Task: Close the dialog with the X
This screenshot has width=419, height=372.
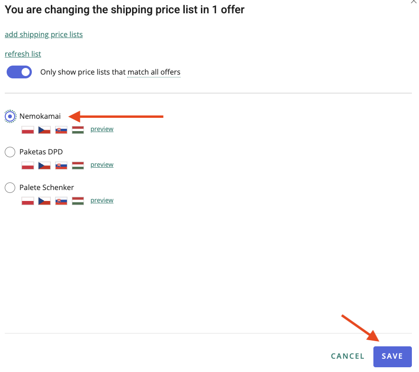Action: [412, 2]
